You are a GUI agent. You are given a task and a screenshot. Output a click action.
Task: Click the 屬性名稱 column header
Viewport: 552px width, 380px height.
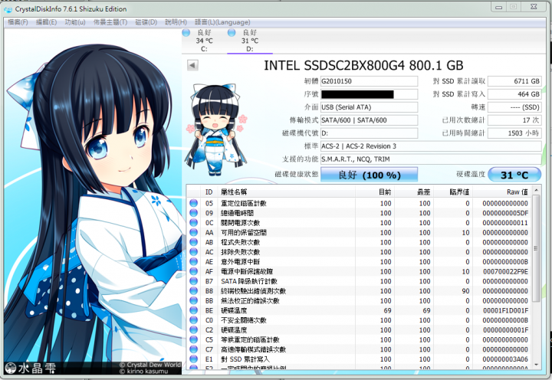(x=287, y=192)
